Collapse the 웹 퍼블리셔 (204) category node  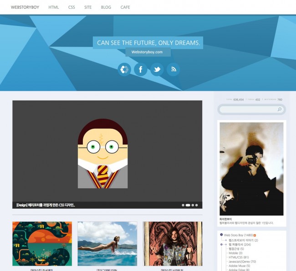coord(221,245)
